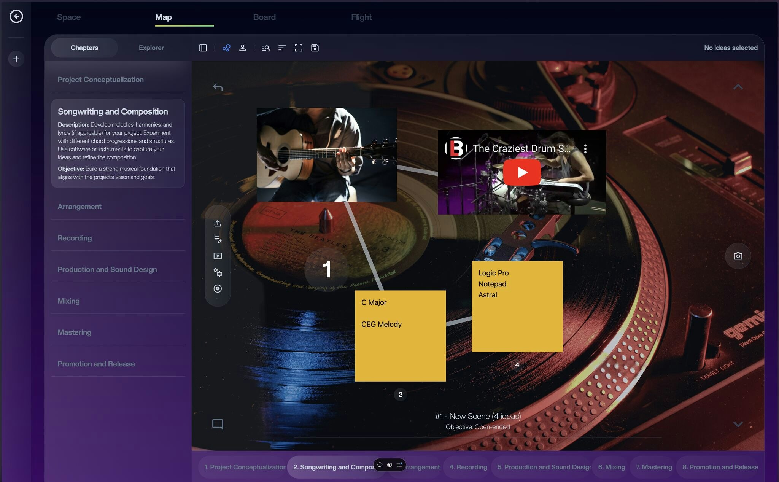Viewport: 779px width, 482px height.
Task: Toggle the sidebar panel icon
Action: coord(203,48)
